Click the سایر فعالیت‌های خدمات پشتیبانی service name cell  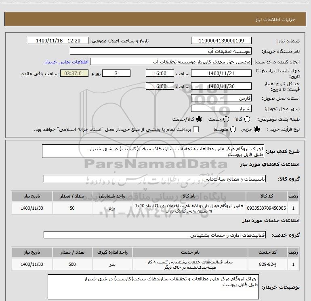coord(190,264)
